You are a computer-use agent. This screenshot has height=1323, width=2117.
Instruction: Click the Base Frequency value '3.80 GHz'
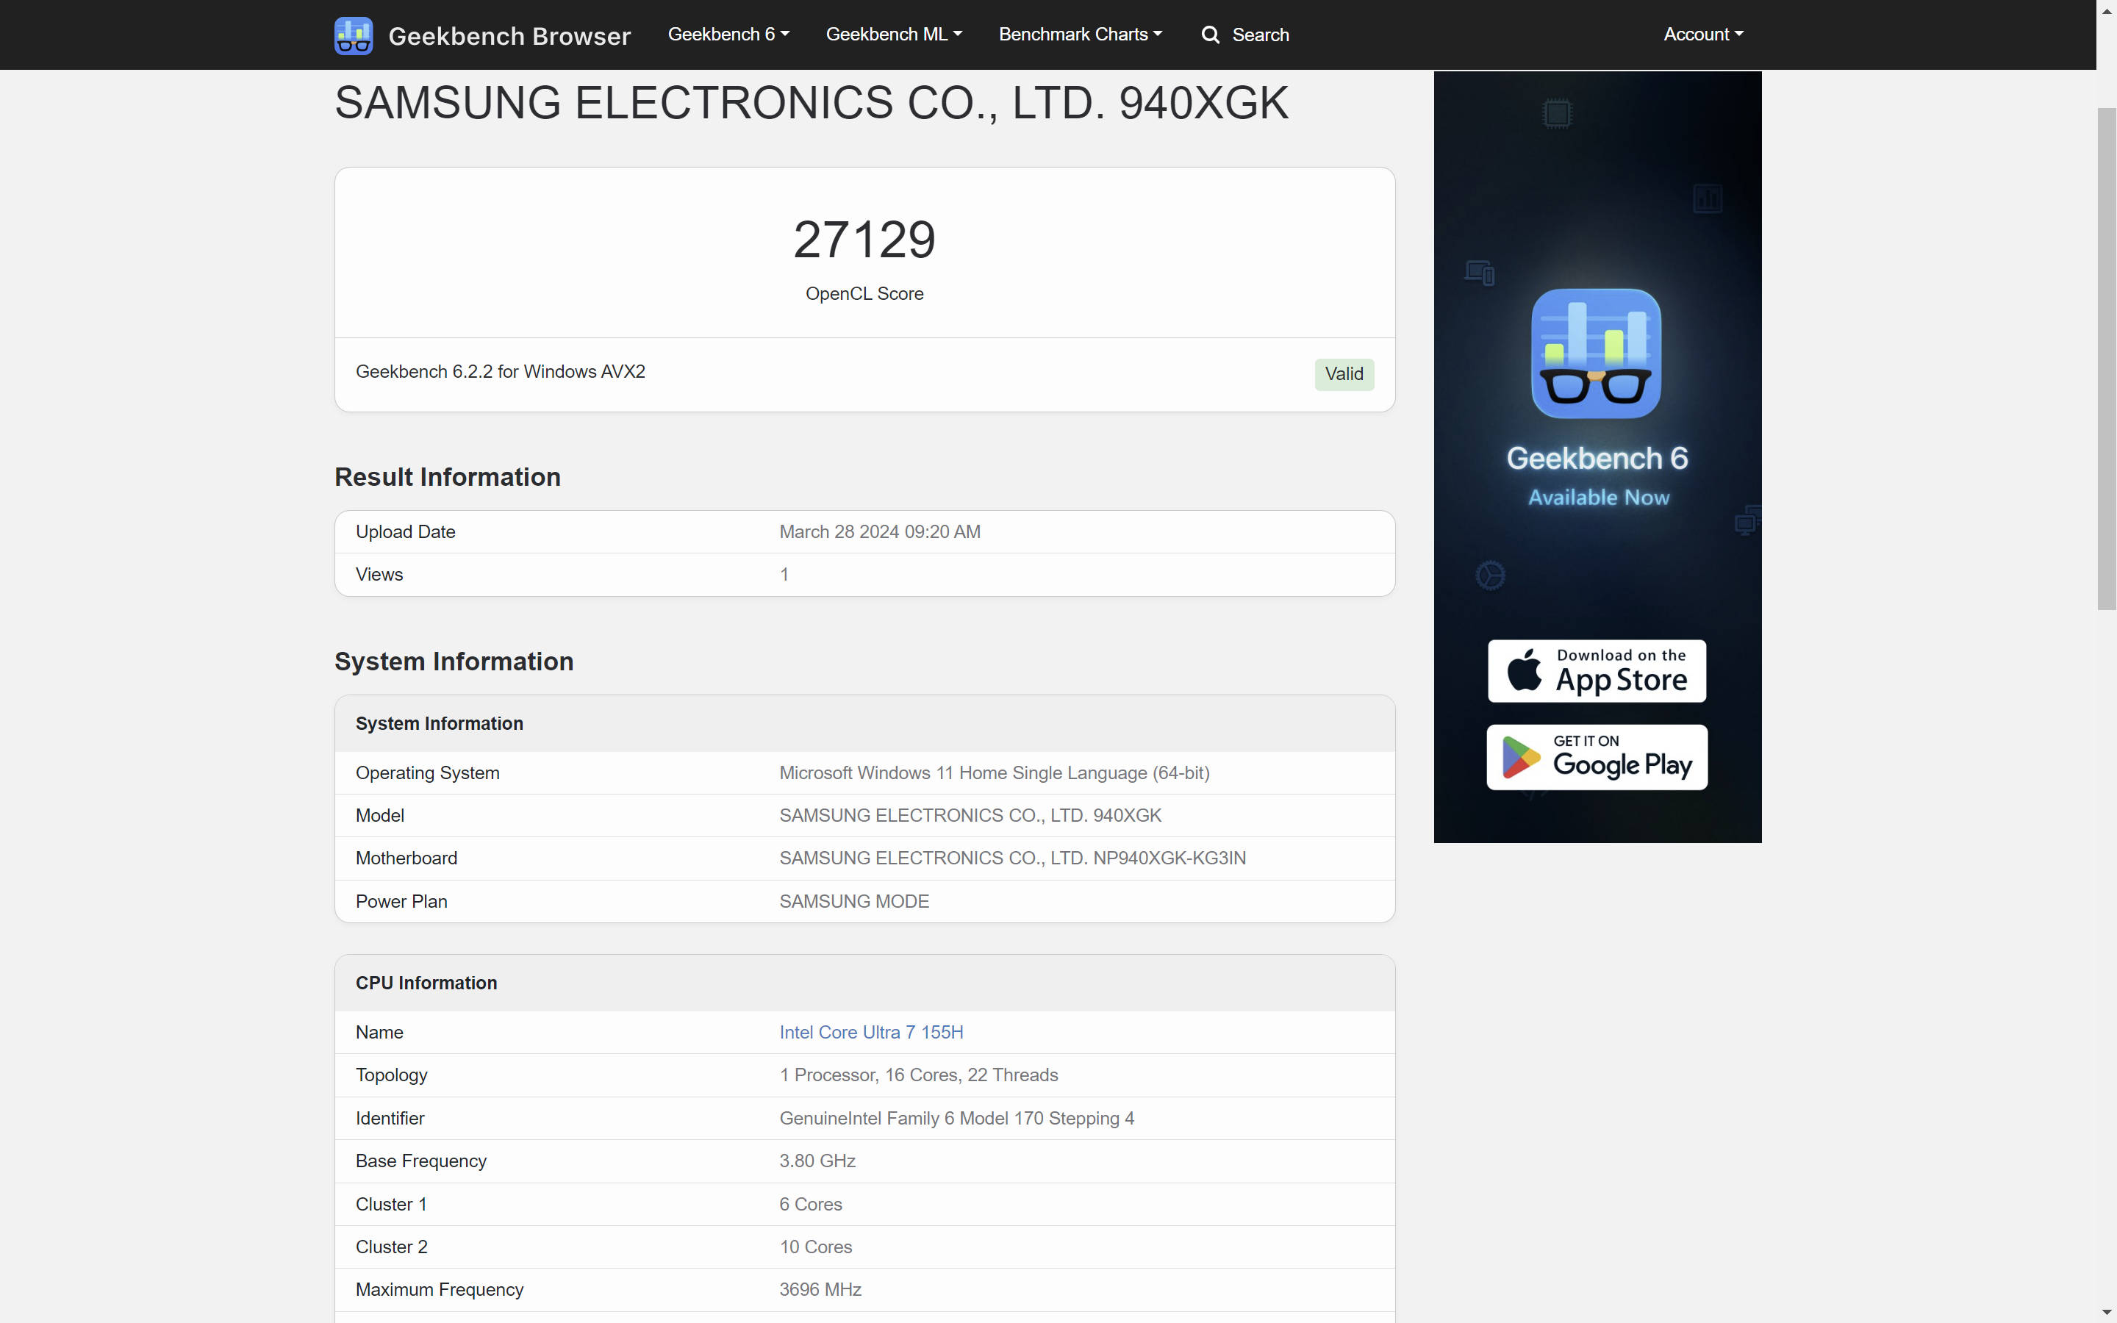[x=817, y=1161]
